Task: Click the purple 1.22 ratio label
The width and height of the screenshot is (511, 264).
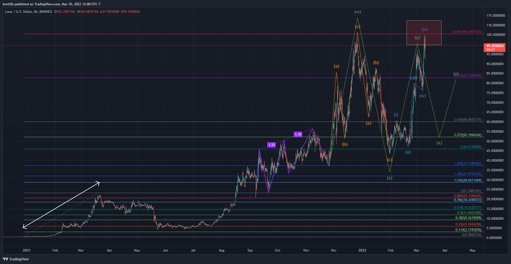Action: (272, 145)
